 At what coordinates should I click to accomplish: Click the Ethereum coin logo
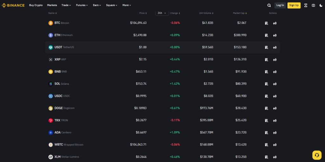click(50, 35)
